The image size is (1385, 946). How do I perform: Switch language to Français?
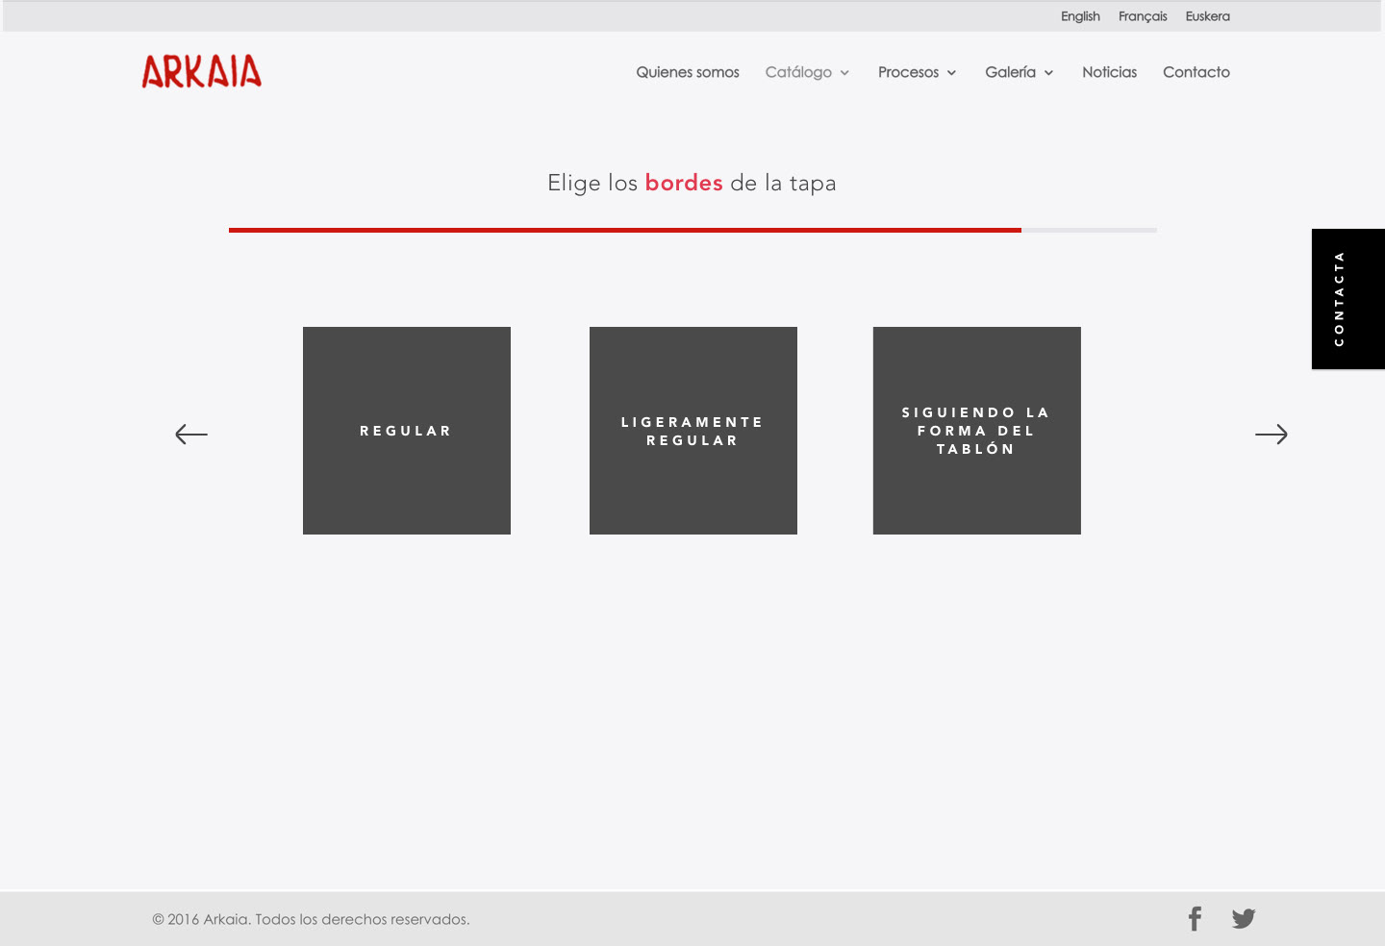(1143, 16)
